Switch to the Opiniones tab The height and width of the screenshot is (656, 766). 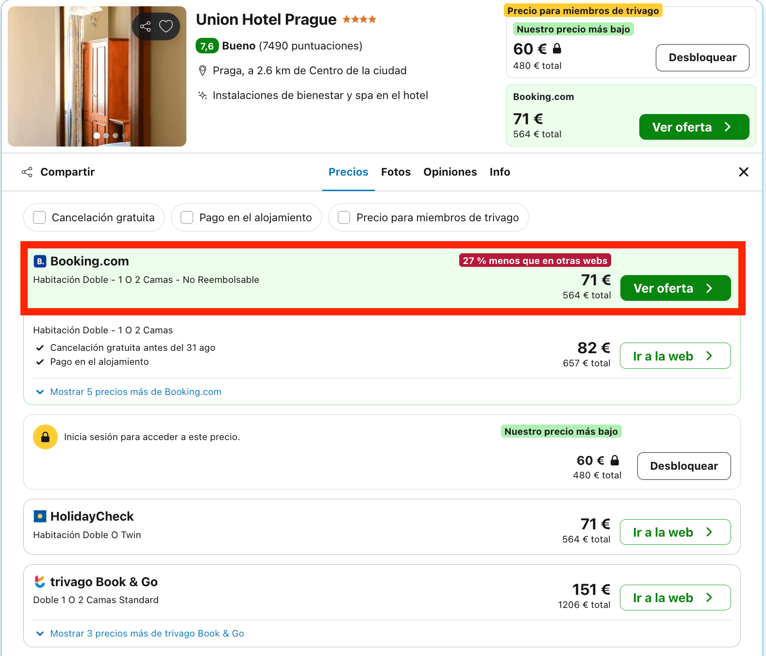pos(450,172)
